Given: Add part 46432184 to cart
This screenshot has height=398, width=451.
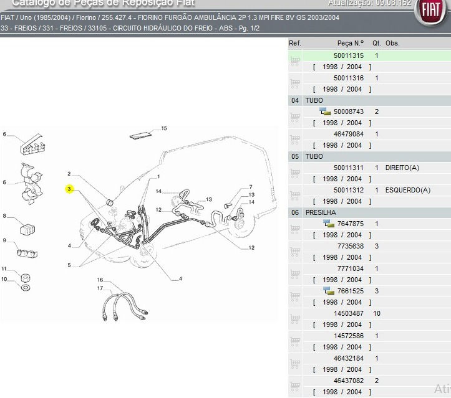Looking at the screenshot, I should 295,364.
